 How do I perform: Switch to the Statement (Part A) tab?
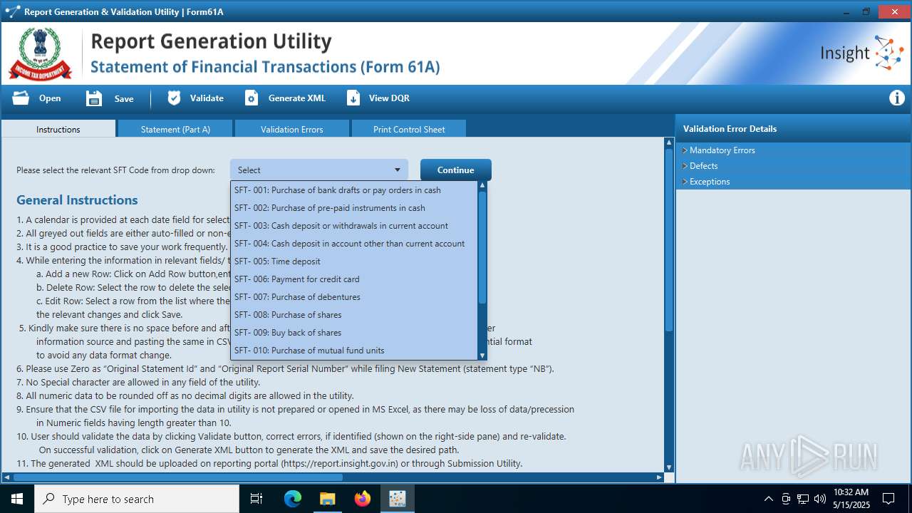(x=175, y=129)
